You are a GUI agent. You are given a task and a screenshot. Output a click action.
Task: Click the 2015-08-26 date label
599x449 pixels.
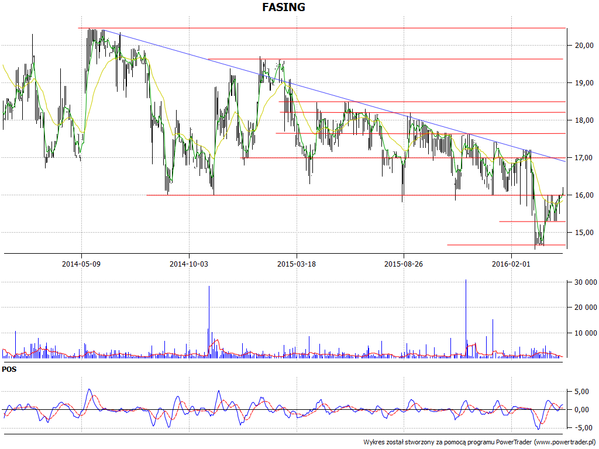pyautogui.click(x=404, y=264)
